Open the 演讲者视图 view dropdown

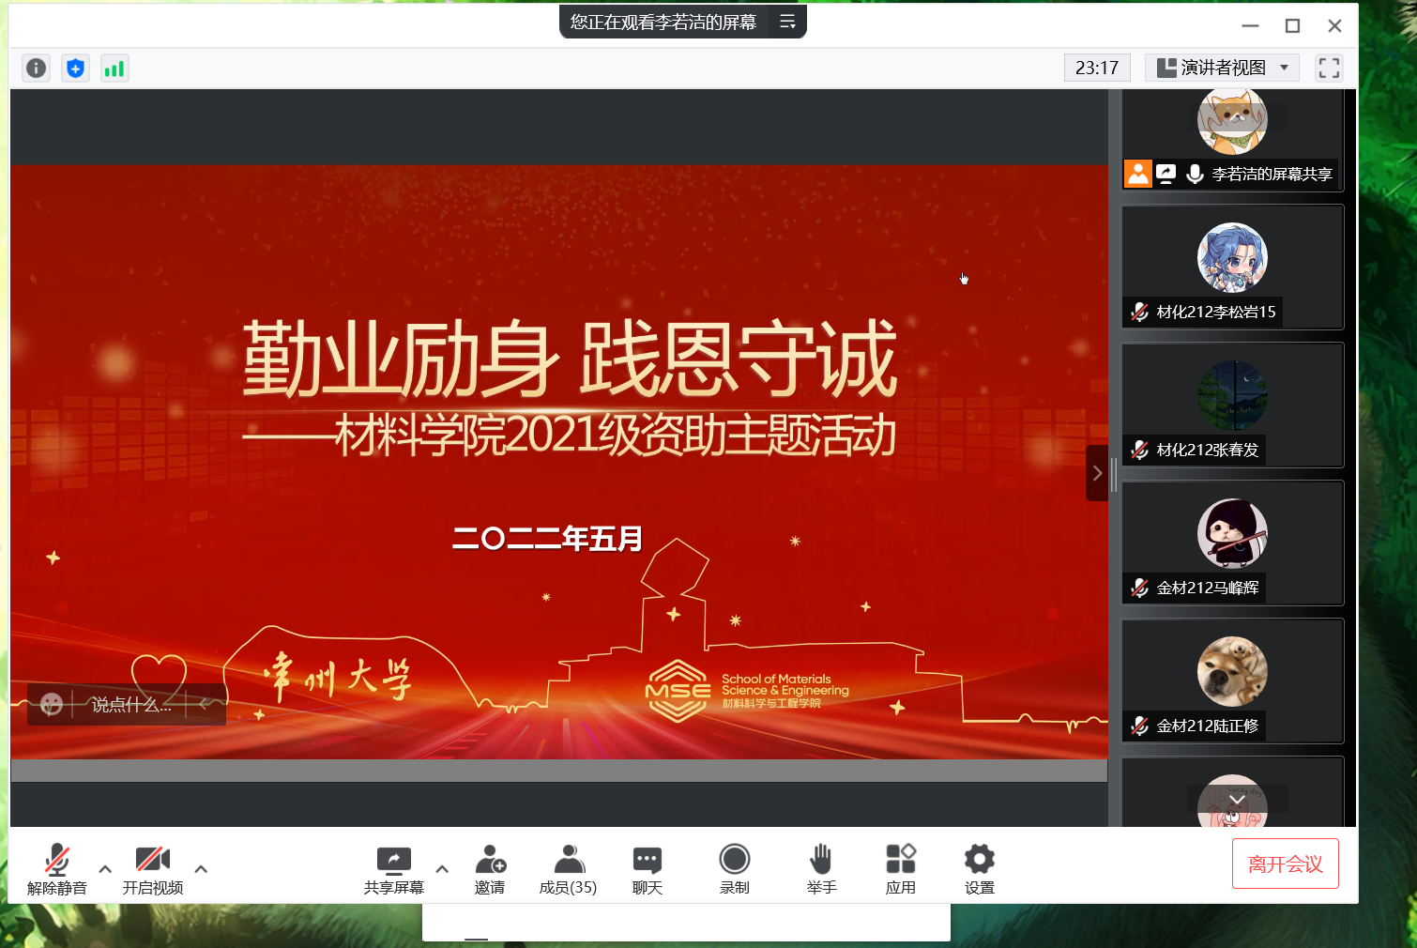1223,68
